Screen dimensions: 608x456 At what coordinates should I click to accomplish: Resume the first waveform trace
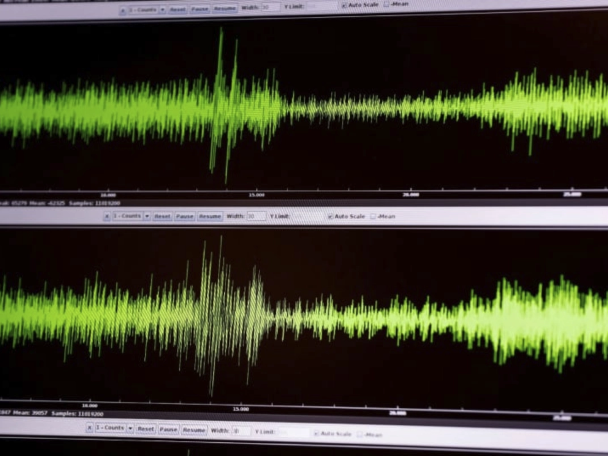pyautogui.click(x=225, y=8)
